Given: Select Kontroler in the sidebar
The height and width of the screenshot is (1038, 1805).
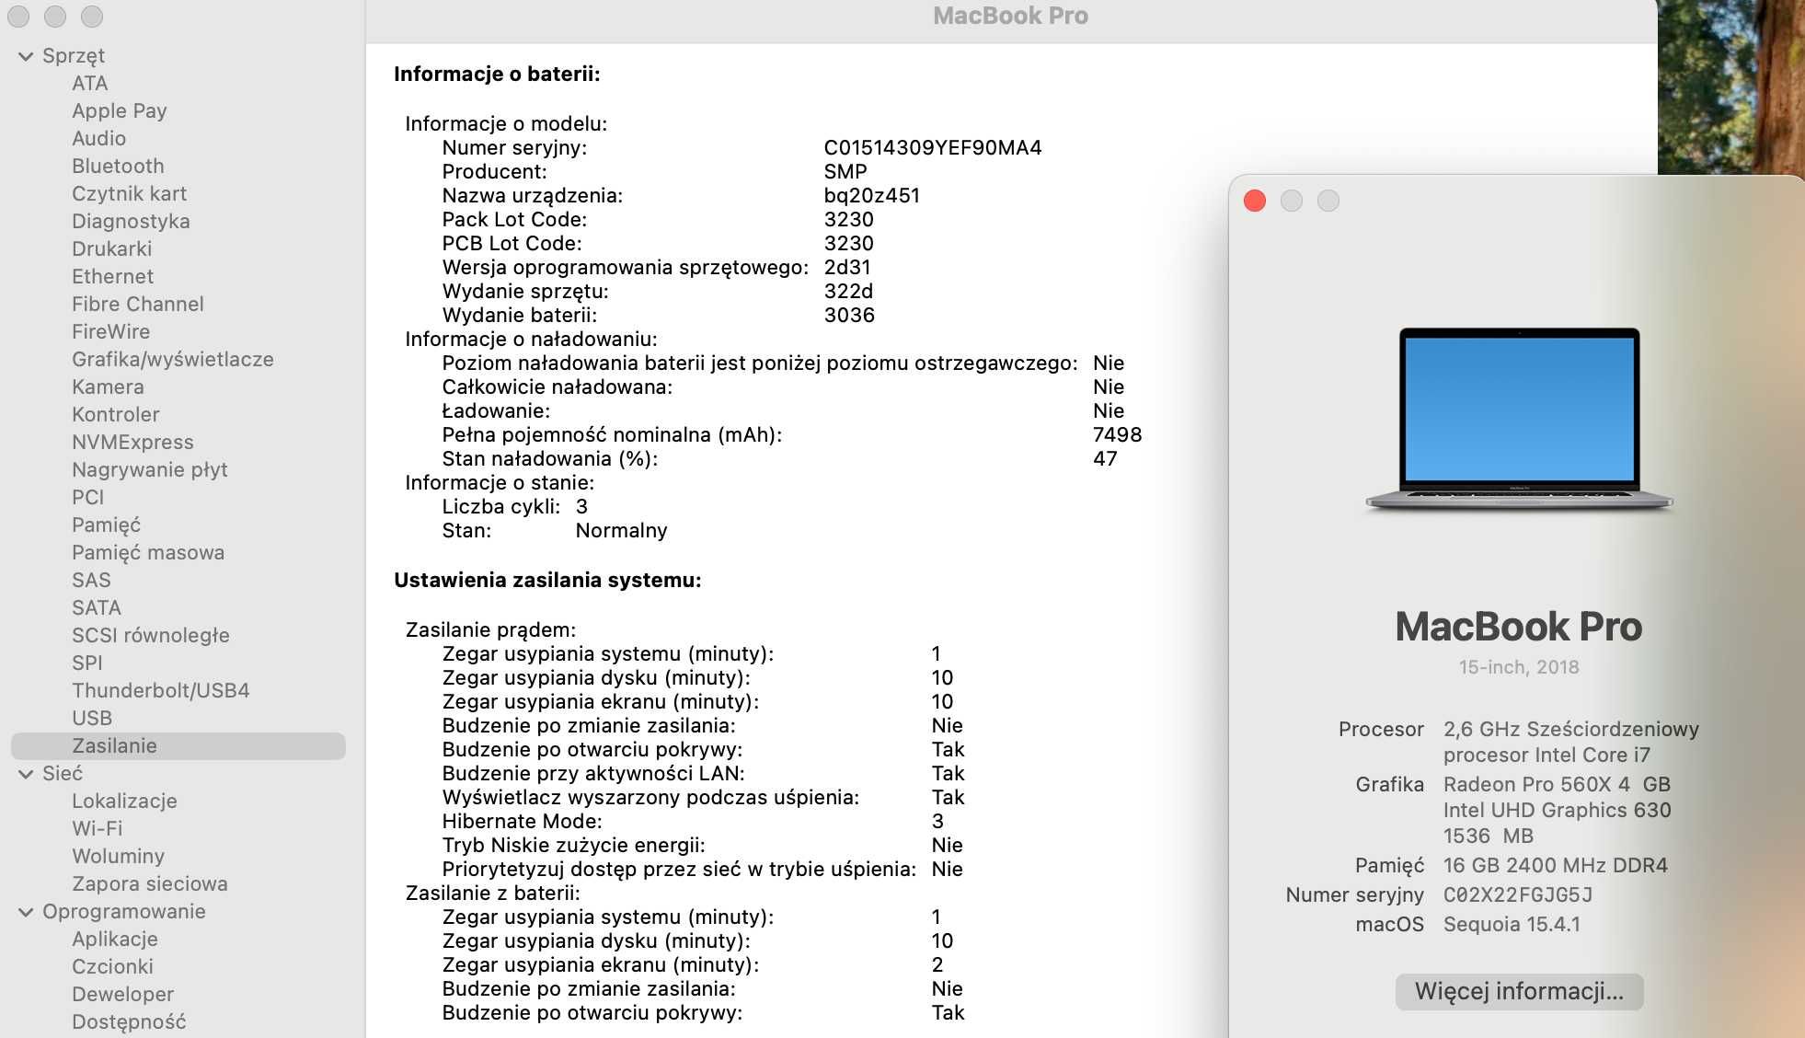Looking at the screenshot, I should pos(116,414).
